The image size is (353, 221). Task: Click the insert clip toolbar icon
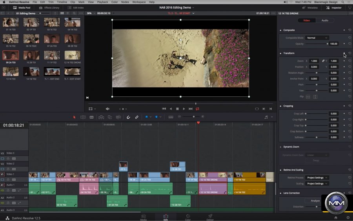101,117
